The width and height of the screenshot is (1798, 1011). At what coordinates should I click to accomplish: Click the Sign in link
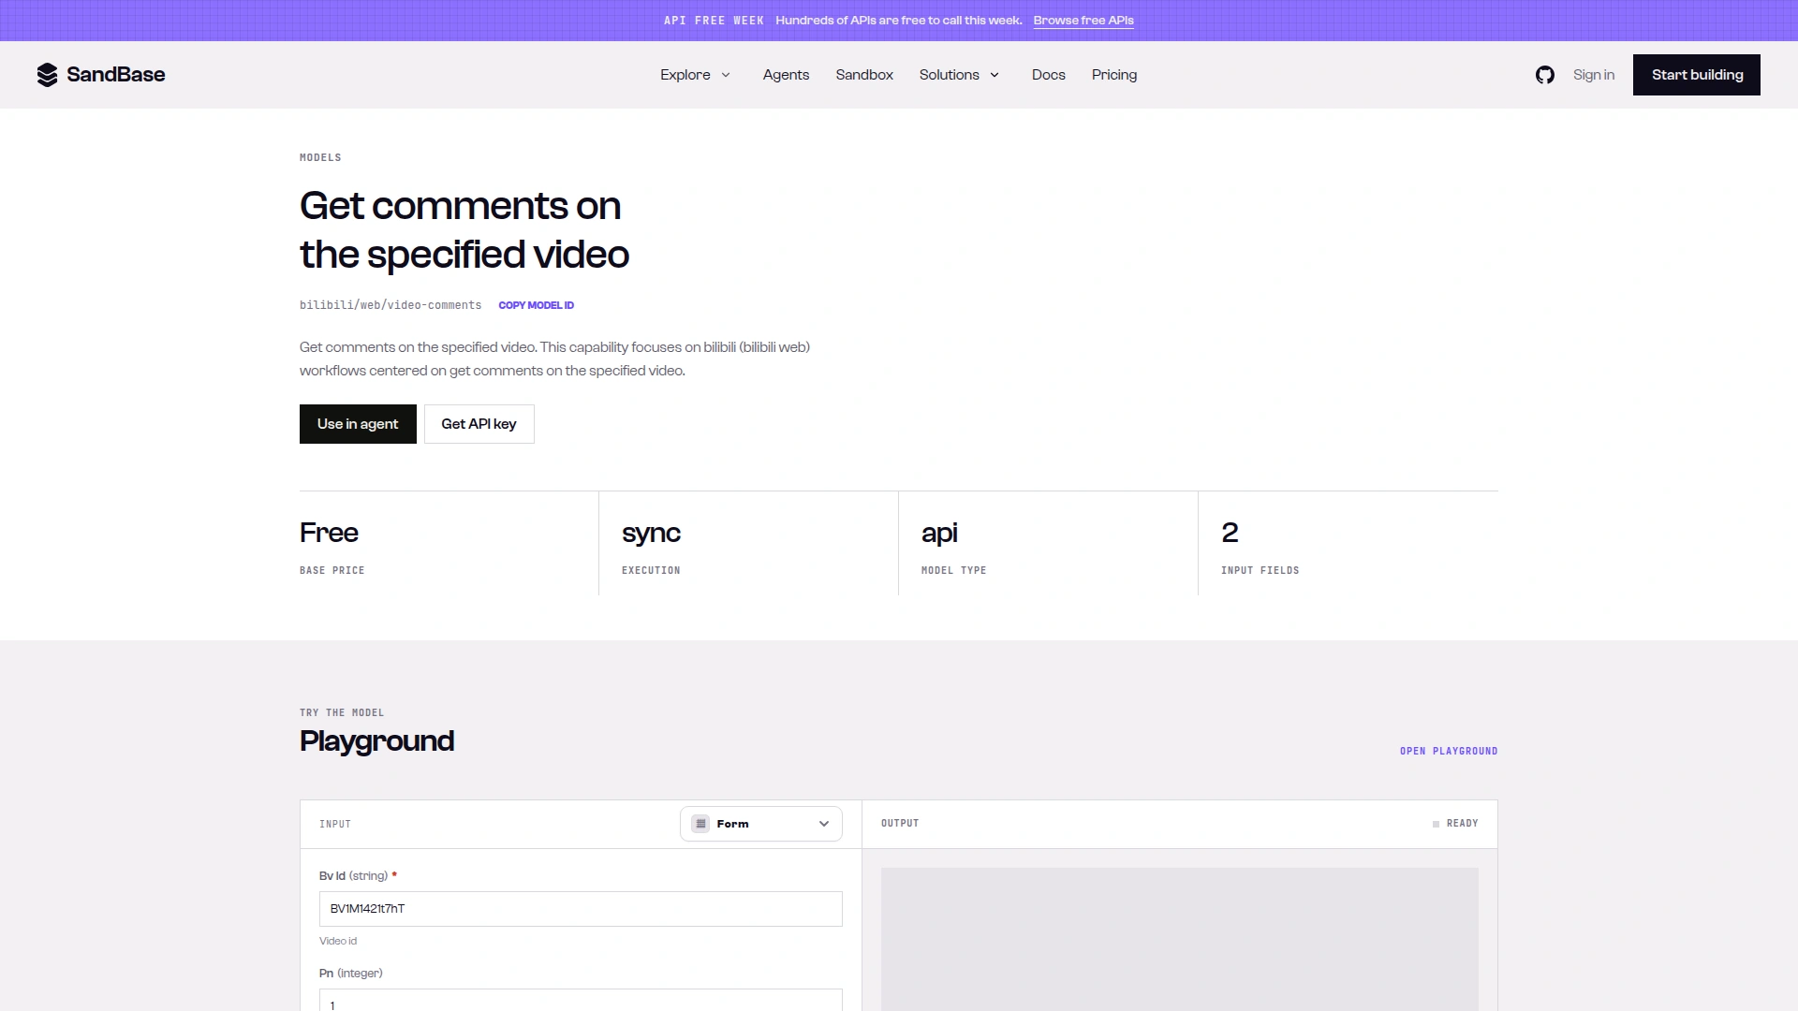coord(1593,75)
